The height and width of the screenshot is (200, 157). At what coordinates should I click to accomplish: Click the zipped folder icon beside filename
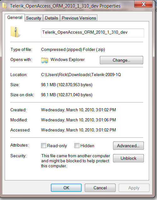pos(15,32)
